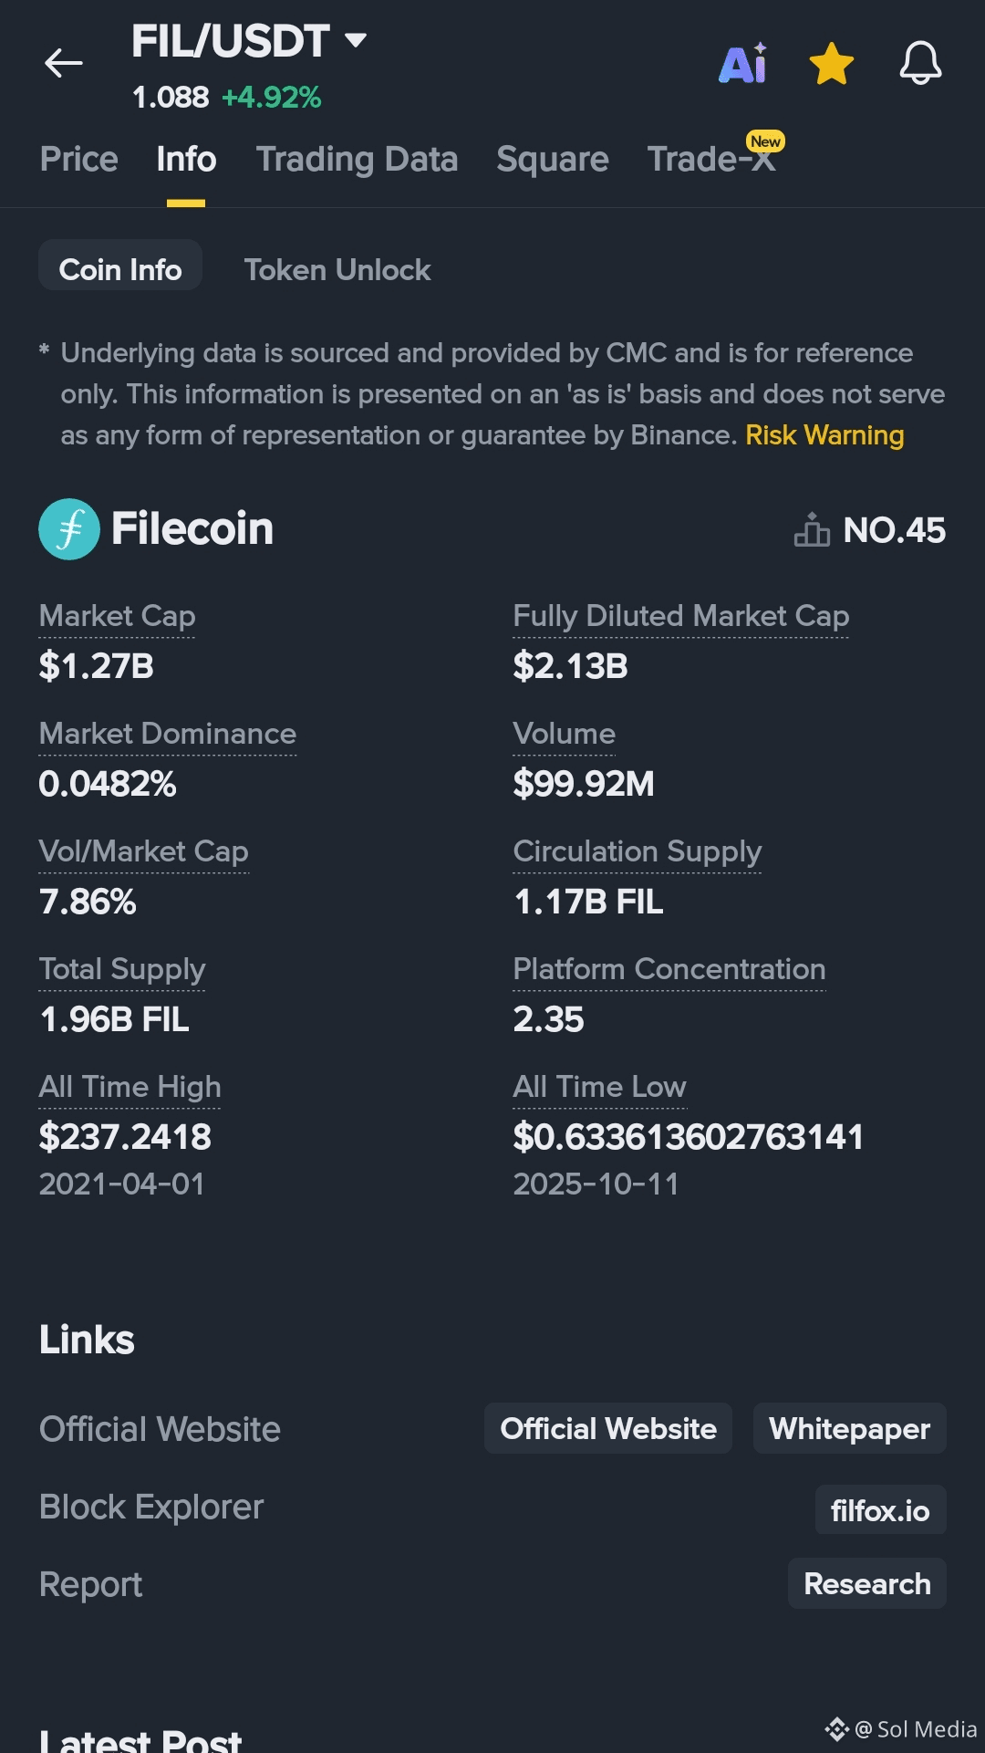The height and width of the screenshot is (1753, 985).
Task: Open the Whitepaper button
Action: (850, 1428)
